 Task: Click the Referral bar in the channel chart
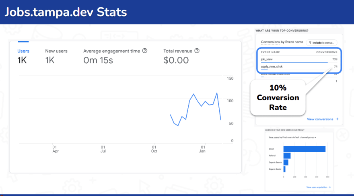click(x=287, y=156)
